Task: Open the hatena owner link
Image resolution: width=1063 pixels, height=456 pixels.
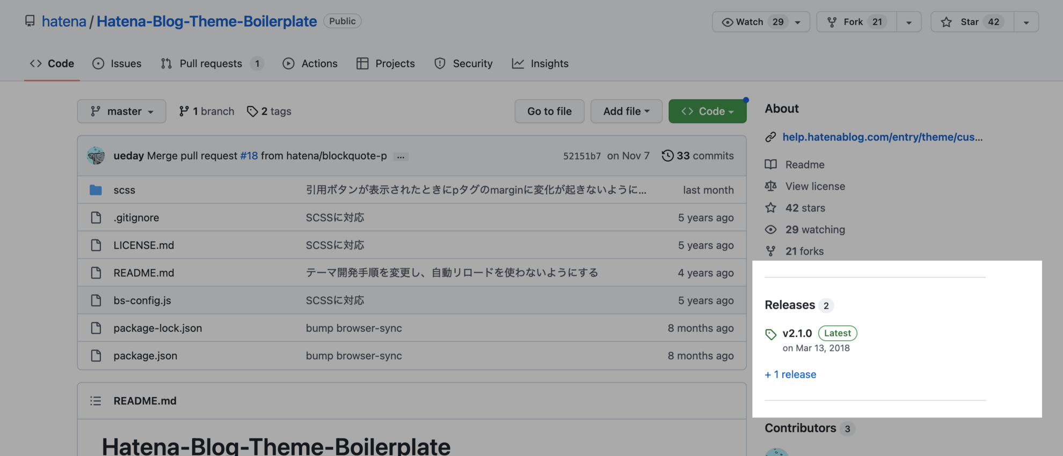Action: pyautogui.click(x=64, y=21)
